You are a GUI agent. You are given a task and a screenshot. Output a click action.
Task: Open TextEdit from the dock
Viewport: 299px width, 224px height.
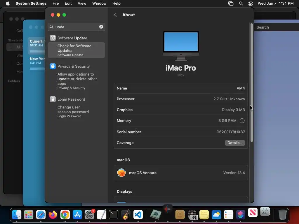pos(101,215)
